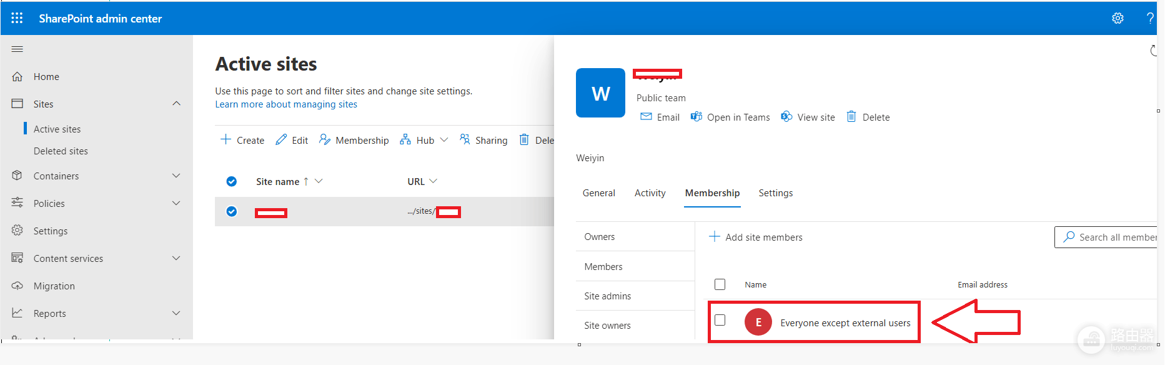This screenshot has height=365, width=1165.
Task: Click the Email address column header
Action: (x=983, y=284)
